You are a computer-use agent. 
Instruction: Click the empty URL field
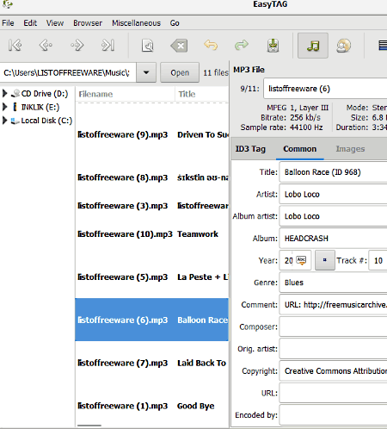[x=334, y=393]
